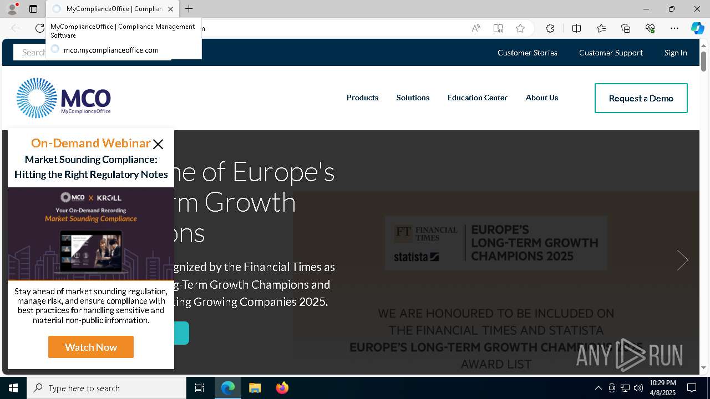710x399 pixels.
Task: Open a new tab with plus icon
Action: click(189, 9)
